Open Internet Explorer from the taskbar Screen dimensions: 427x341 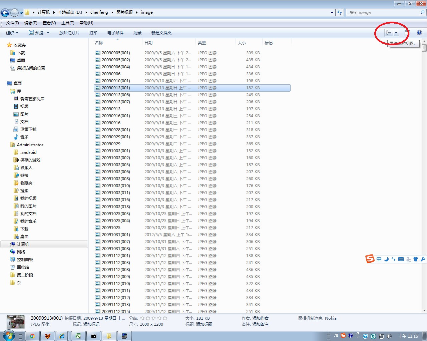(x=62, y=336)
